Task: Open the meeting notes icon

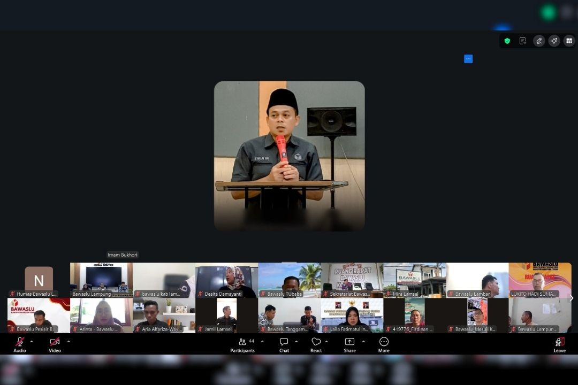Action: (x=523, y=41)
